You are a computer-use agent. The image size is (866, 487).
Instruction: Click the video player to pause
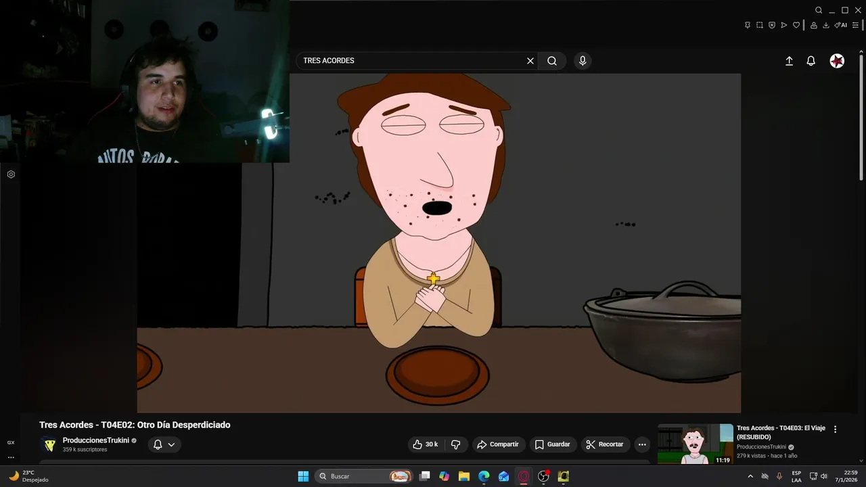[438, 243]
